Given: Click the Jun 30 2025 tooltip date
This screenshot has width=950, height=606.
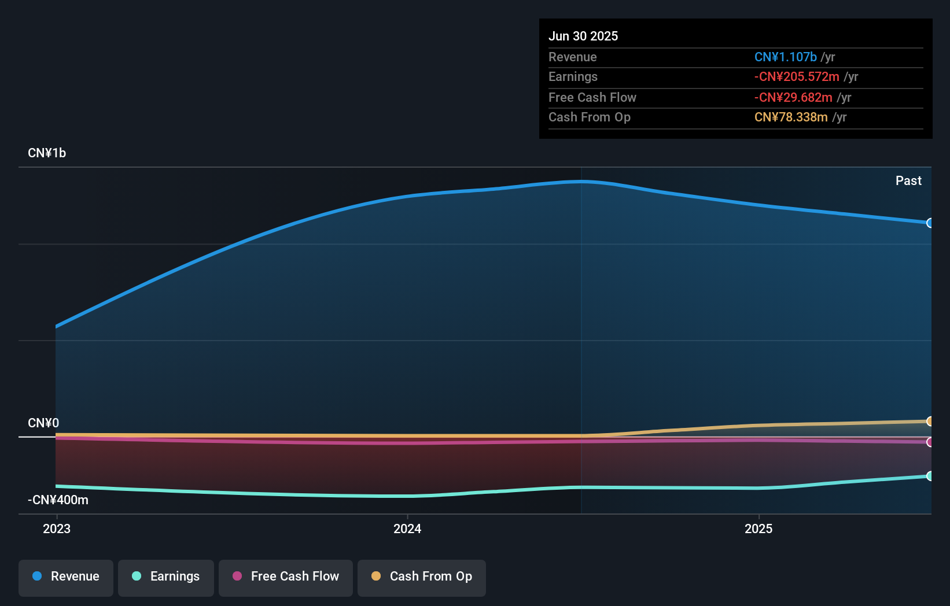Looking at the screenshot, I should pyautogui.click(x=583, y=36).
